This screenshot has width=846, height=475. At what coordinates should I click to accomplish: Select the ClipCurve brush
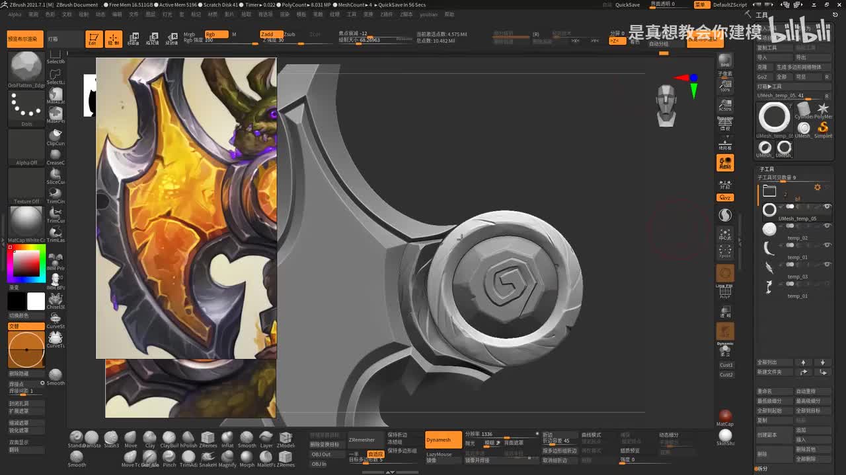point(56,137)
